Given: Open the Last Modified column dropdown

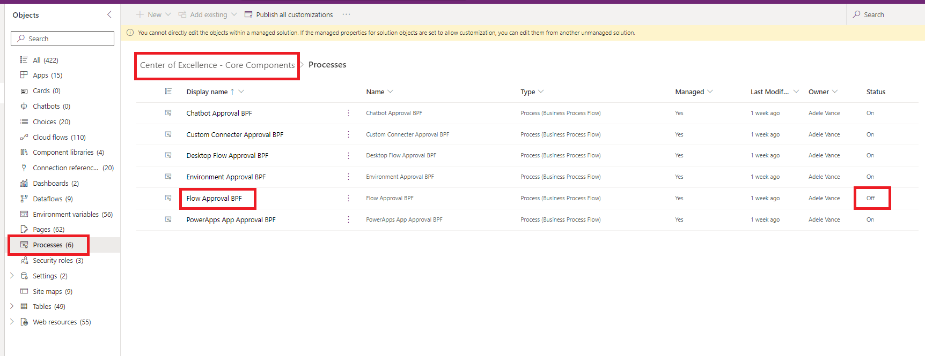Looking at the screenshot, I should point(796,92).
